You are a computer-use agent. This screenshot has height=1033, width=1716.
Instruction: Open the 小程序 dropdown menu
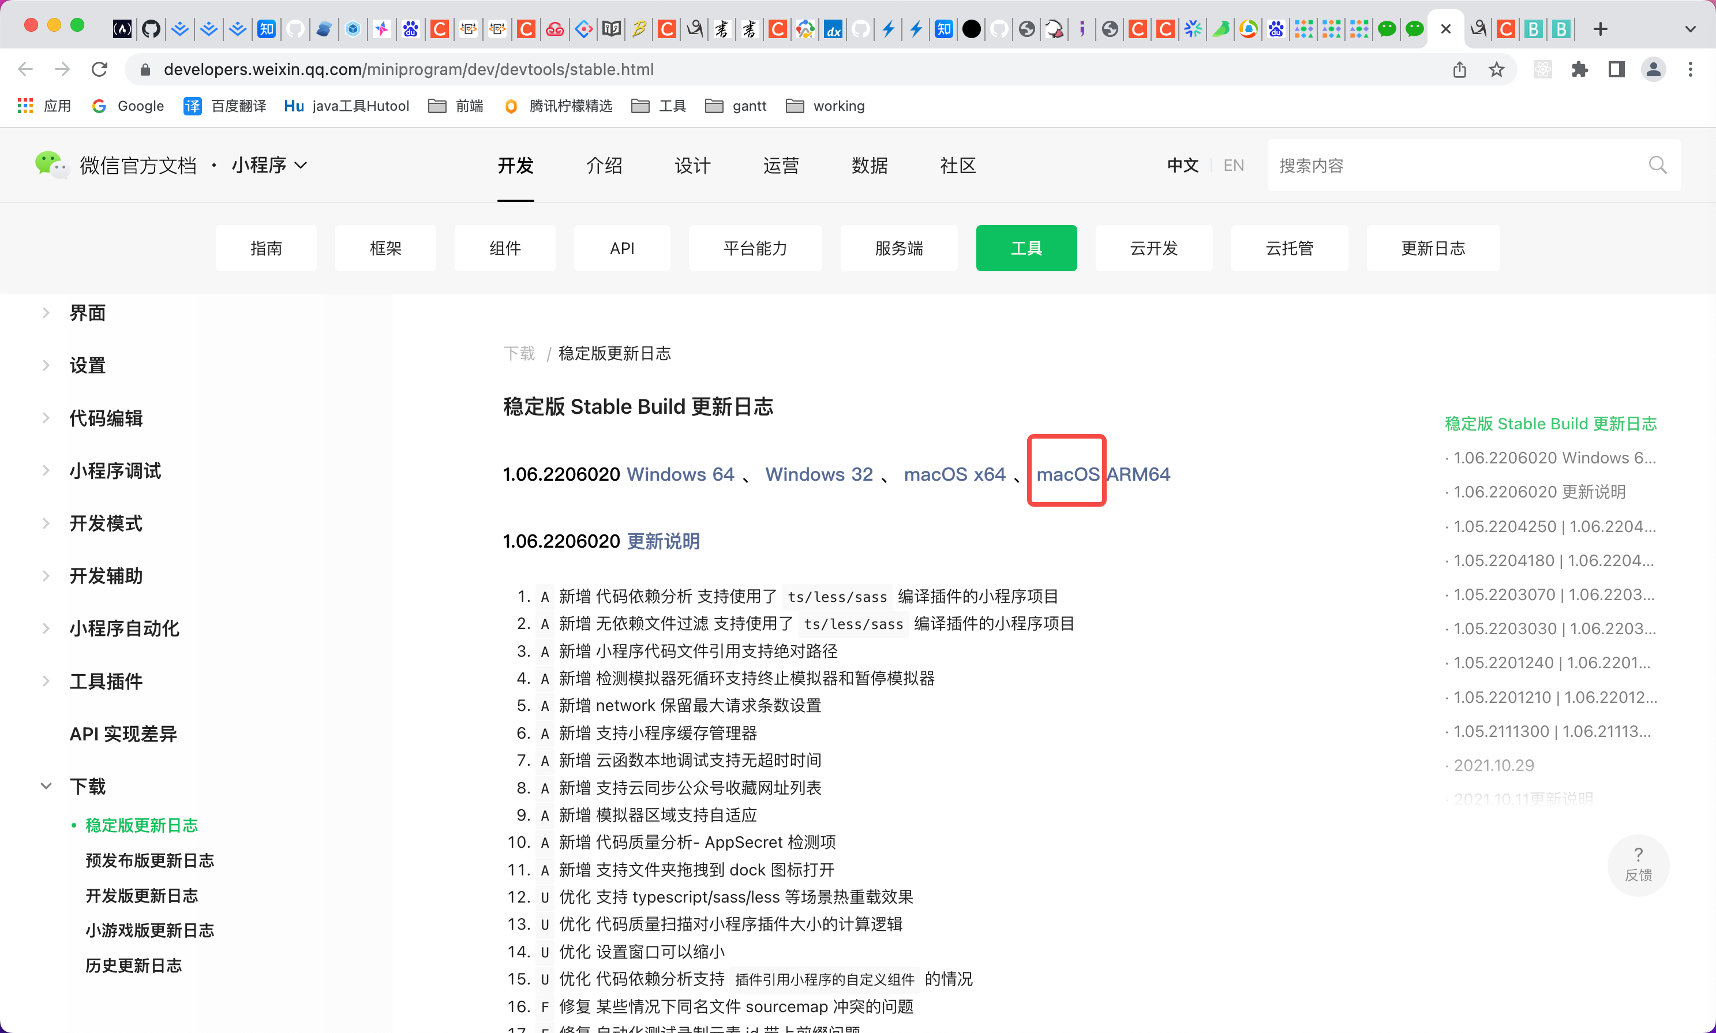269,165
